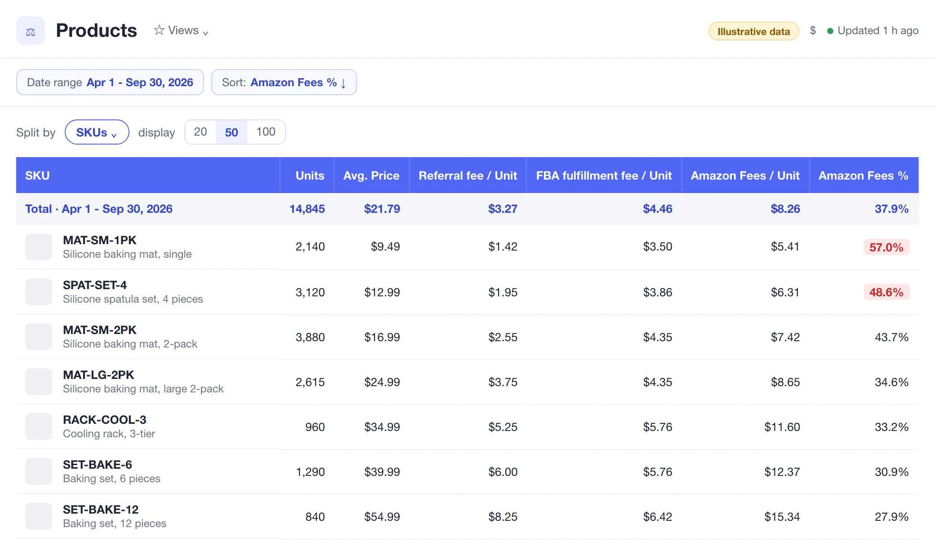
Task: Click Silicone spatula set, 4 pieces description
Action: tap(133, 299)
